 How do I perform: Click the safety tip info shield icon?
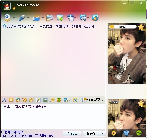[x=5, y=26]
